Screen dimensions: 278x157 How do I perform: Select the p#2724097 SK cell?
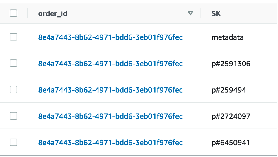pyautogui.click(x=231, y=116)
